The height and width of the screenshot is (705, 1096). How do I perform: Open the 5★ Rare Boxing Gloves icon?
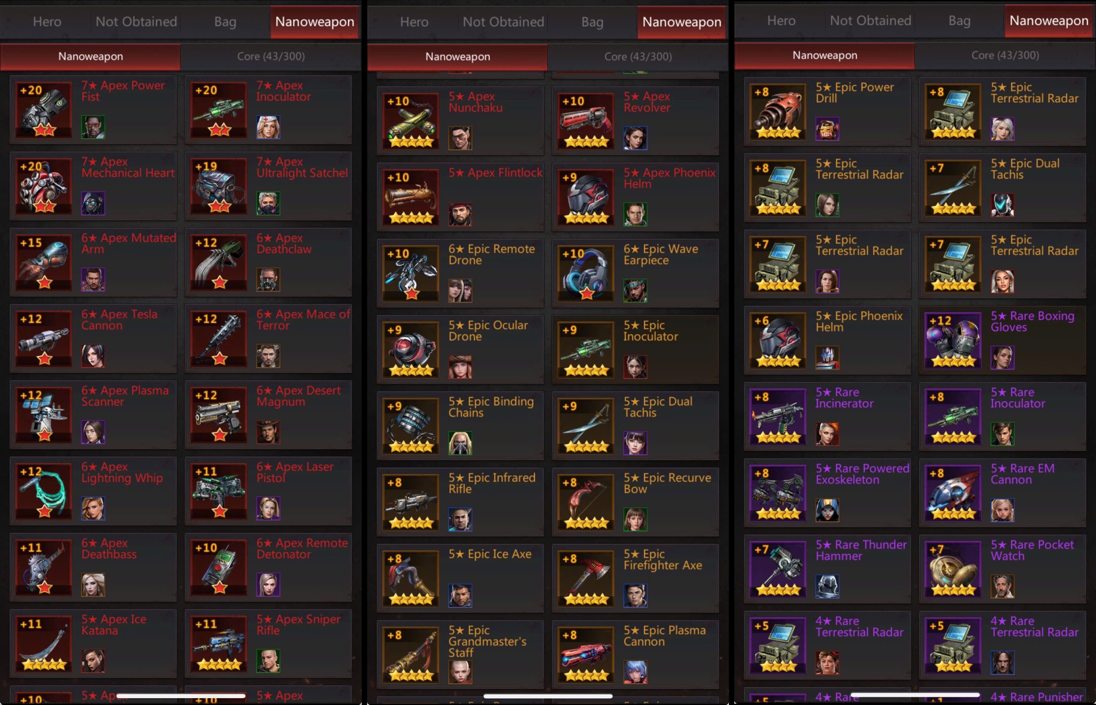(953, 341)
